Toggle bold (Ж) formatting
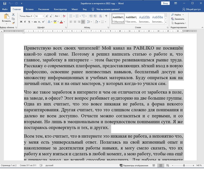Viewport: 204px width, 169px height. click(21, 22)
